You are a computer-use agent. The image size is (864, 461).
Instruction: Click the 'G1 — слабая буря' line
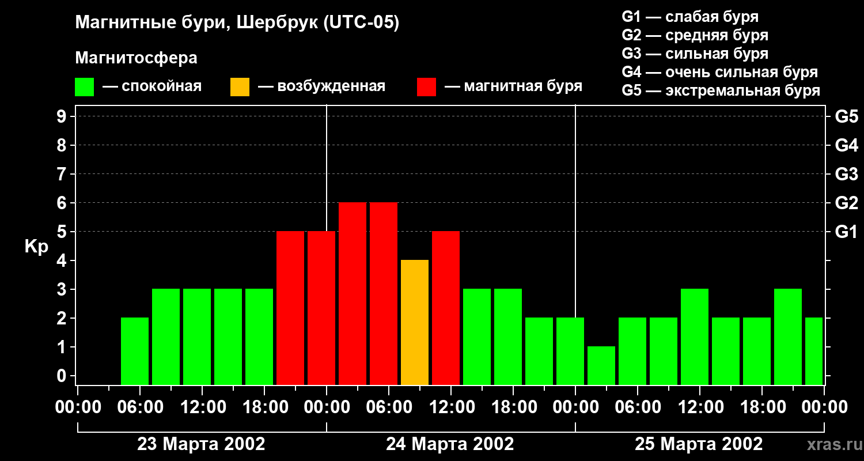point(690,17)
